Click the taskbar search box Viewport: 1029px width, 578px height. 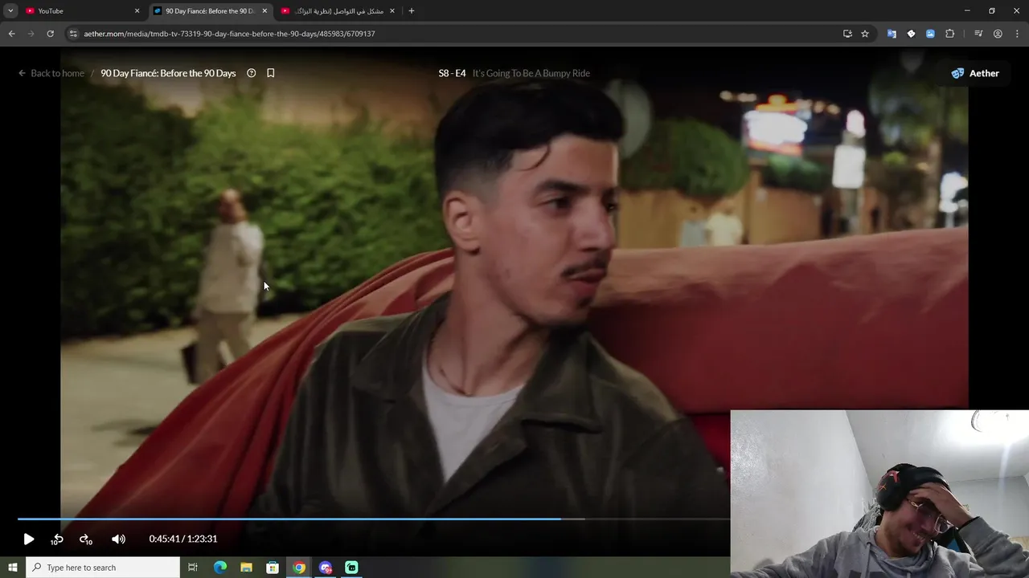coord(102,568)
